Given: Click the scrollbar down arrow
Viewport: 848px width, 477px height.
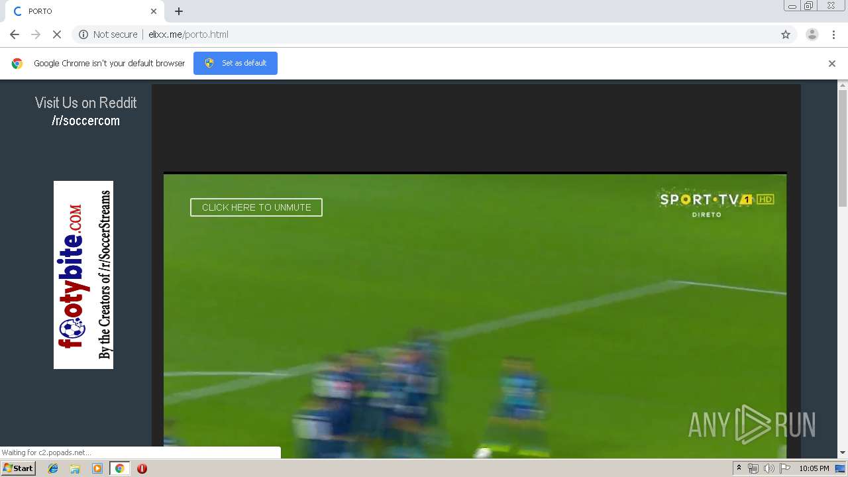Looking at the screenshot, I should pyautogui.click(x=843, y=453).
